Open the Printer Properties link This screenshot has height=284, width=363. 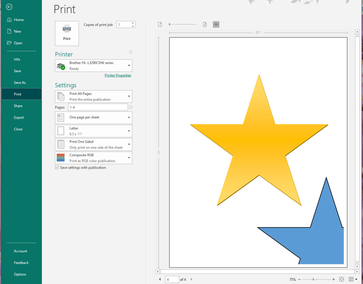(x=118, y=75)
